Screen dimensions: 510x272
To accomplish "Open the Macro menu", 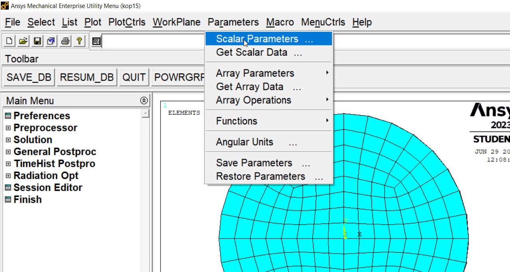I will point(280,22).
